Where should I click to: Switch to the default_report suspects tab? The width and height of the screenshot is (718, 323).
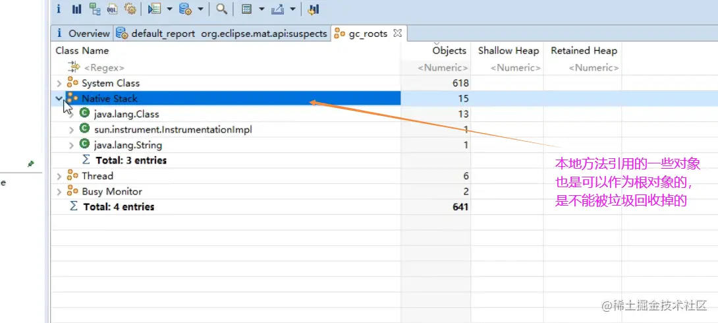click(x=222, y=34)
